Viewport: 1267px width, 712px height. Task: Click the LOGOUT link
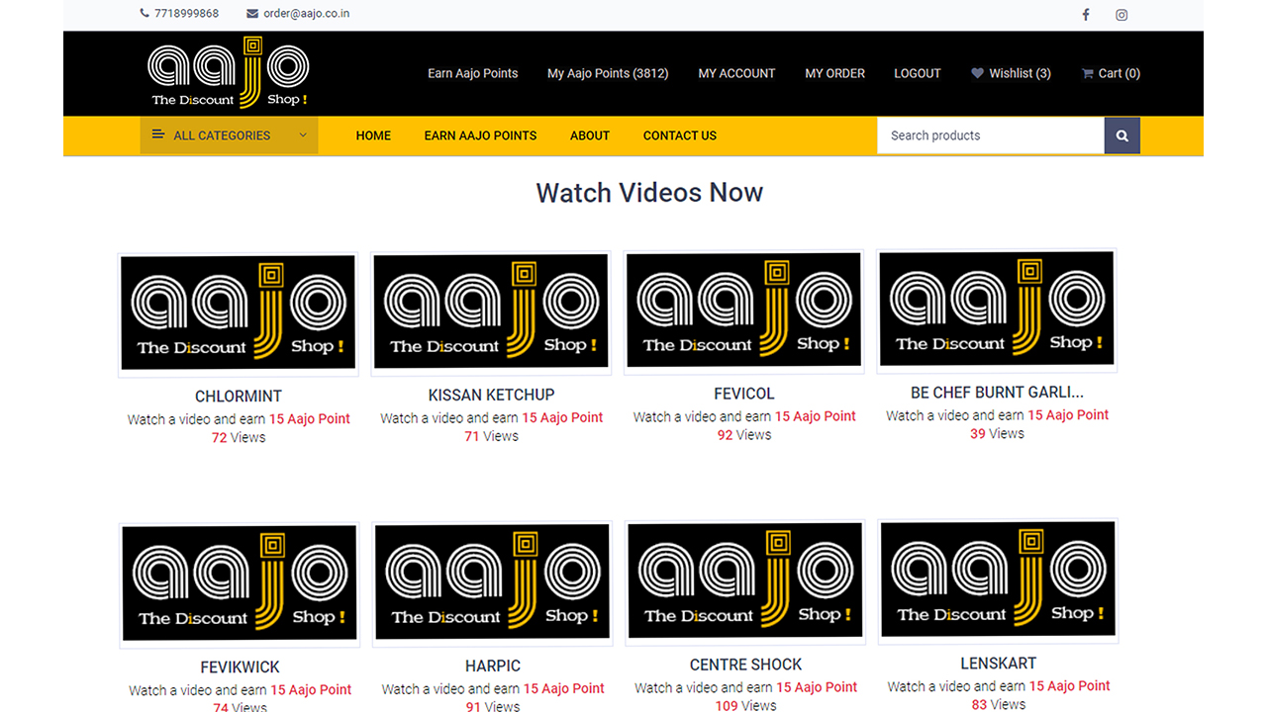click(918, 73)
